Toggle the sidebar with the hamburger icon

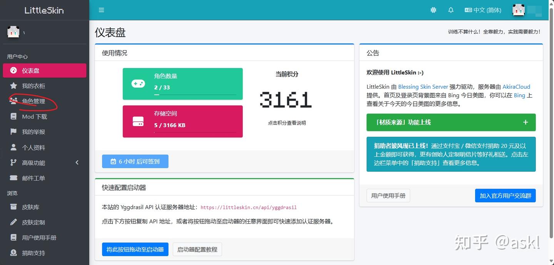pyautogui.click(x=101, y=10)
